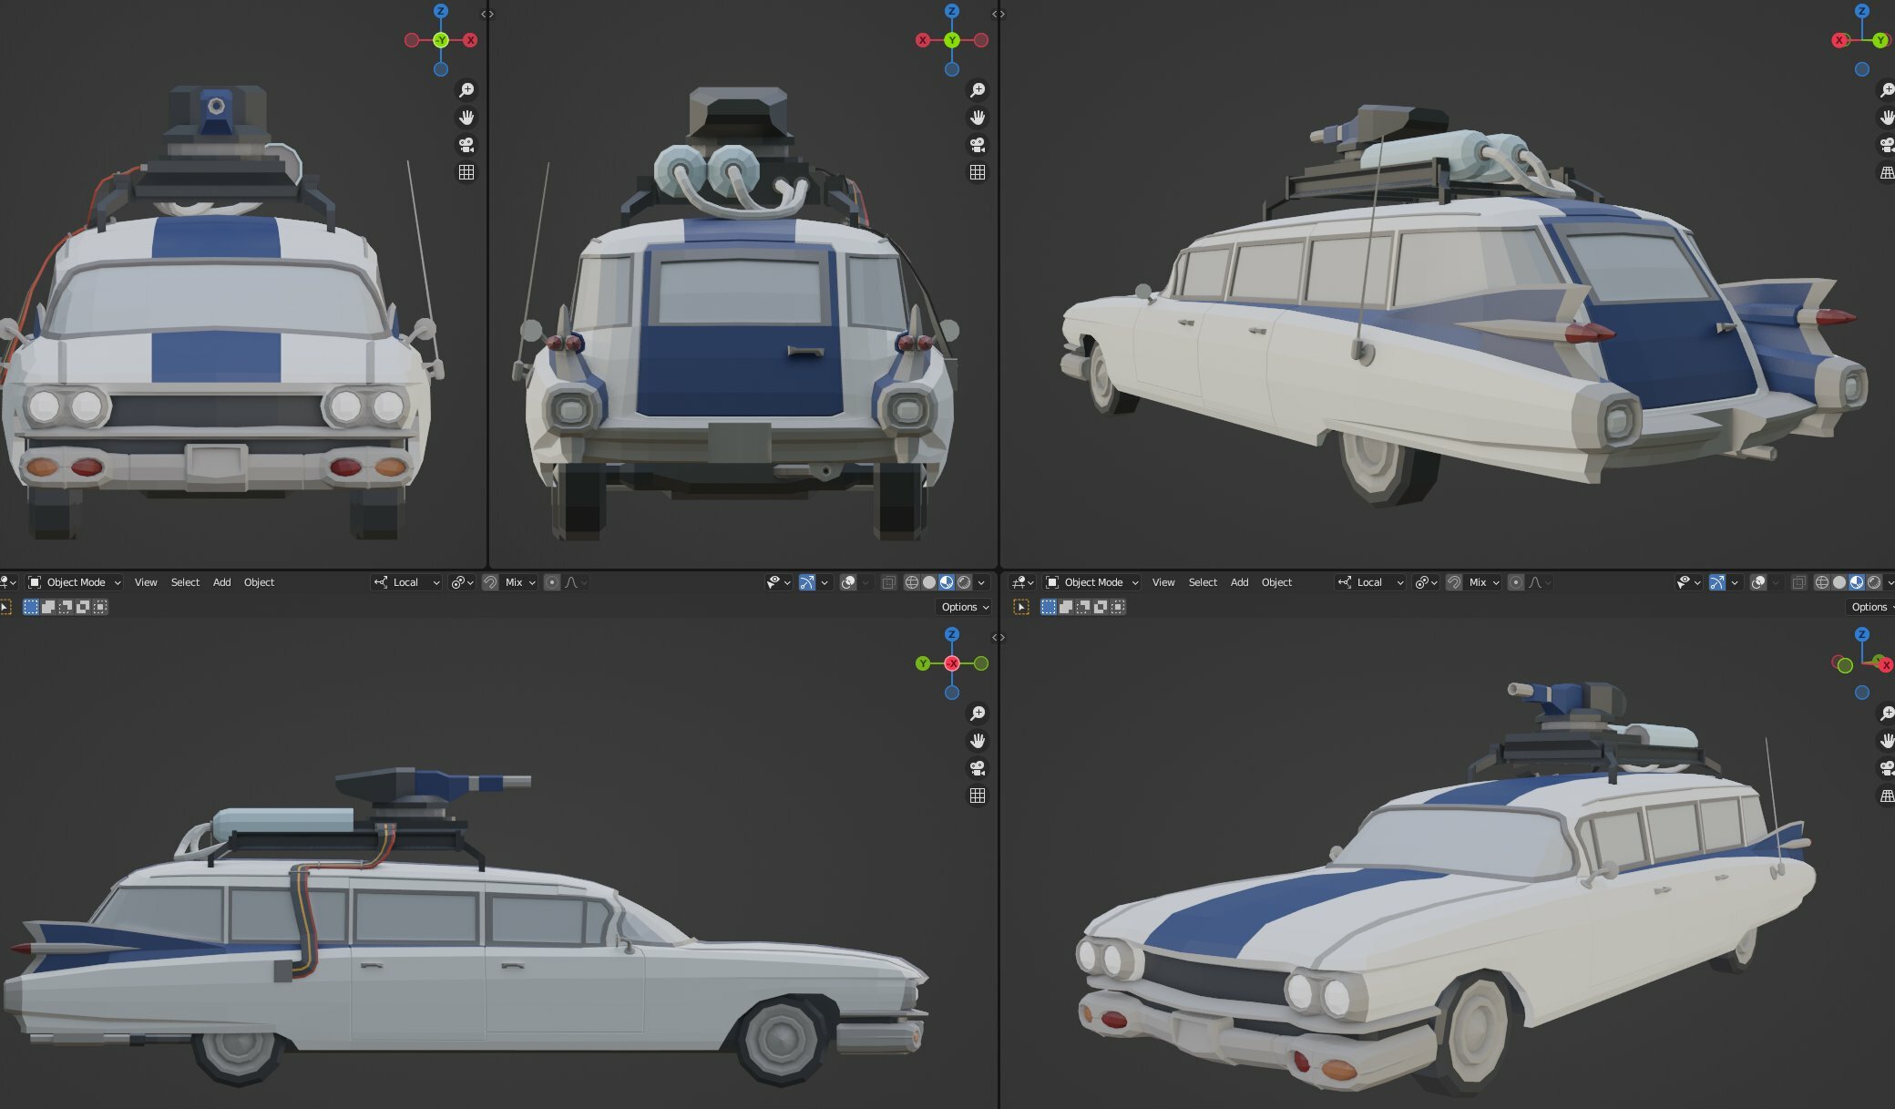
Task: Click zoom magnifier in front-view viewport
Action: pos(466,90)
